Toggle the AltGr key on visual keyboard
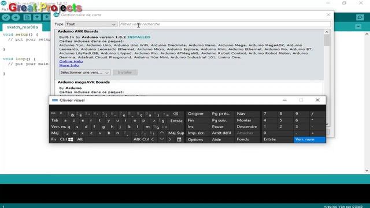The image size is (370, 208). [x=137, y=139]
